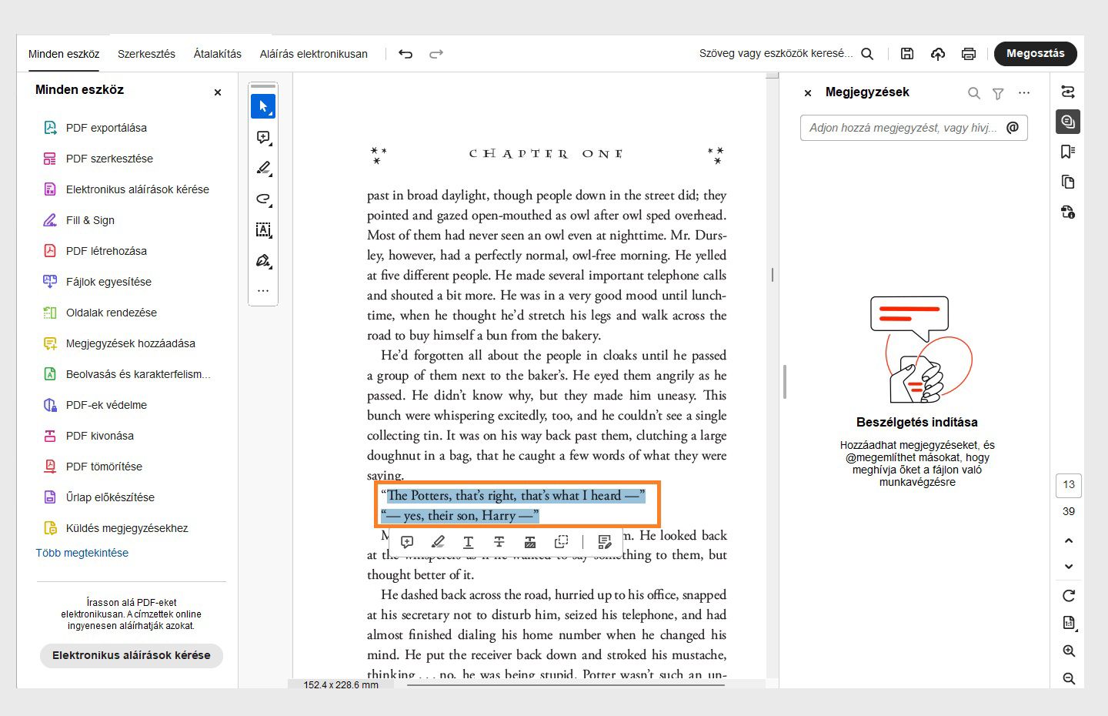1108x716 pixels.
Task: Click the Undo arrow
Action: [x=405, y=54]
